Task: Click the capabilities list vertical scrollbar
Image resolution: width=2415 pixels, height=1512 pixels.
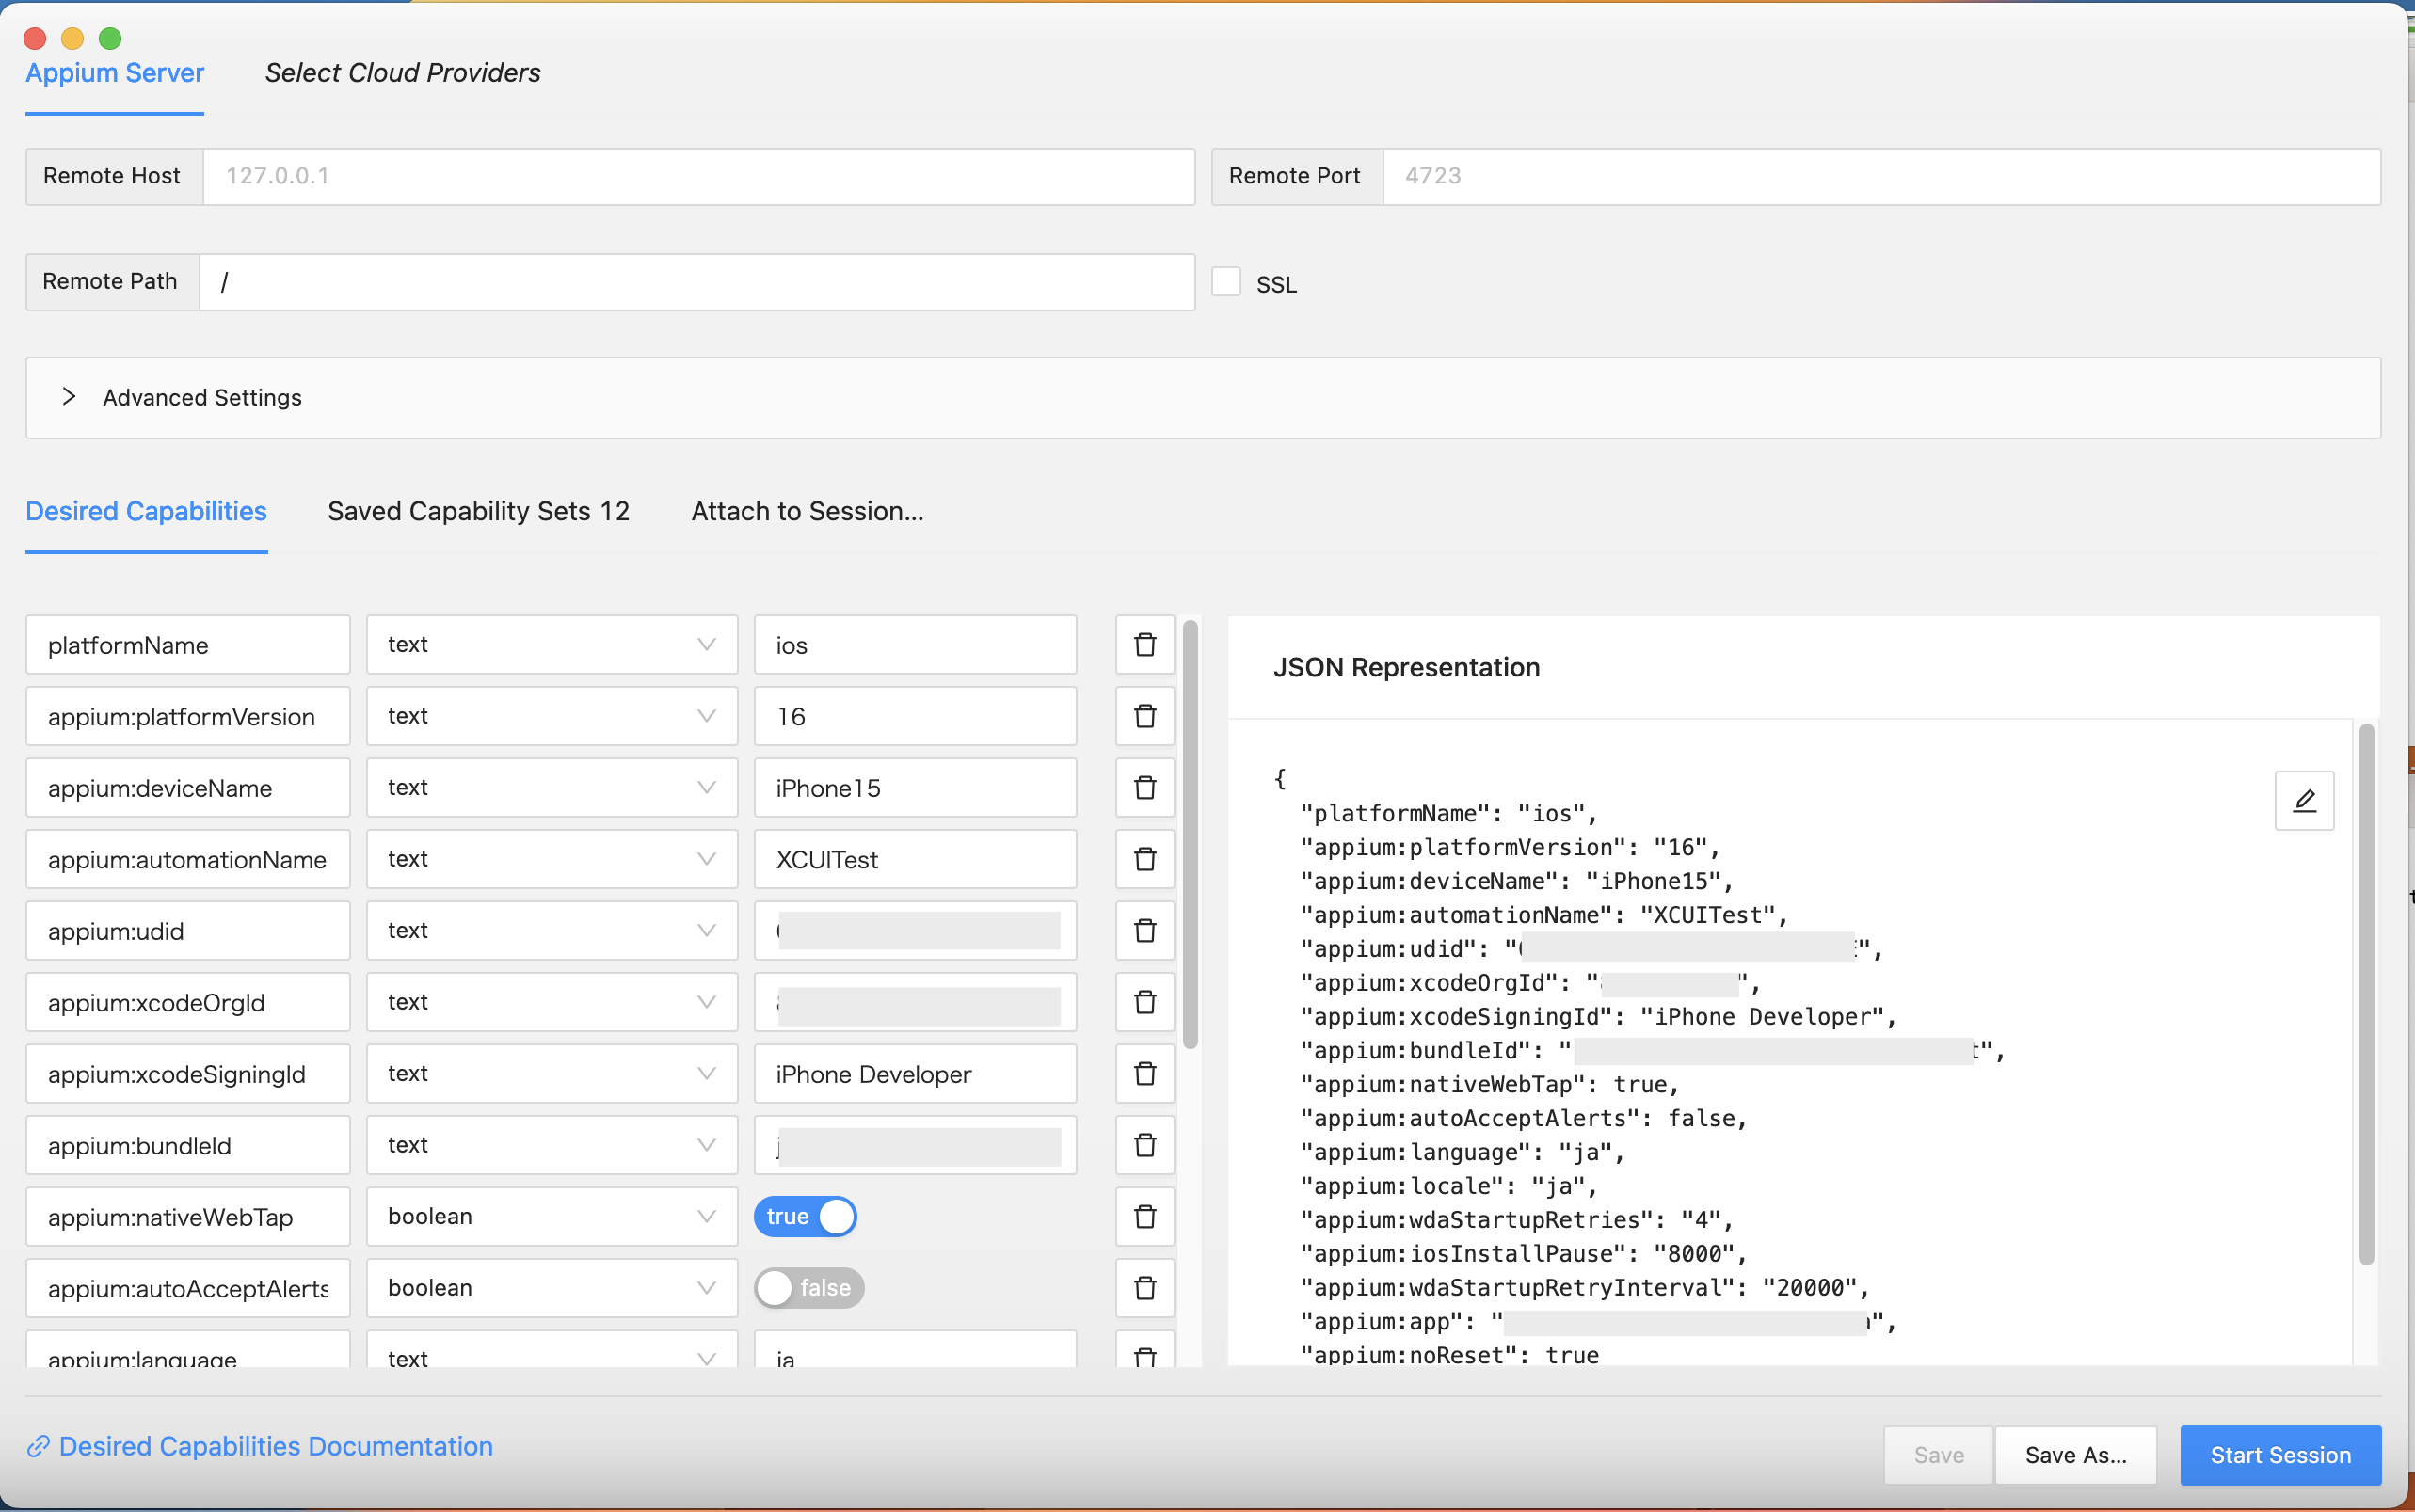Action: pyautogui.click(x=1190, y=835)
